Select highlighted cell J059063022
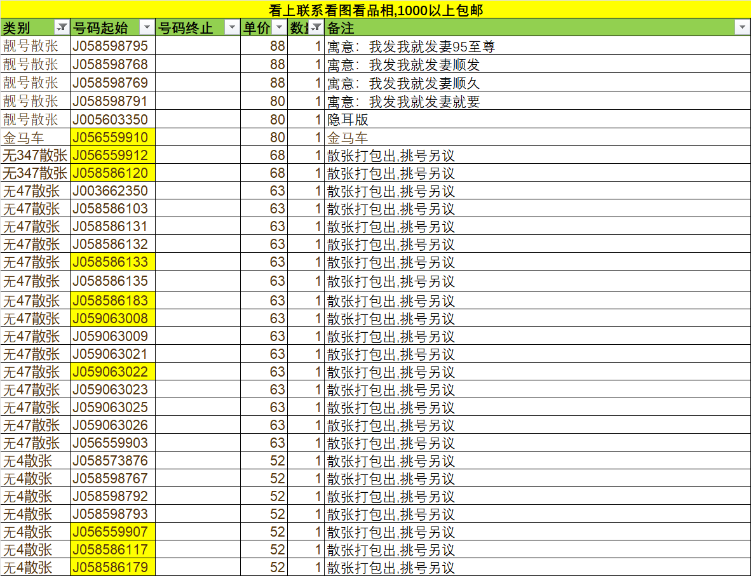 [x=113, y=371]
